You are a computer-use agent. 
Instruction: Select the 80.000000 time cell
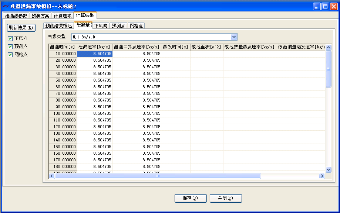coord(63,100)
